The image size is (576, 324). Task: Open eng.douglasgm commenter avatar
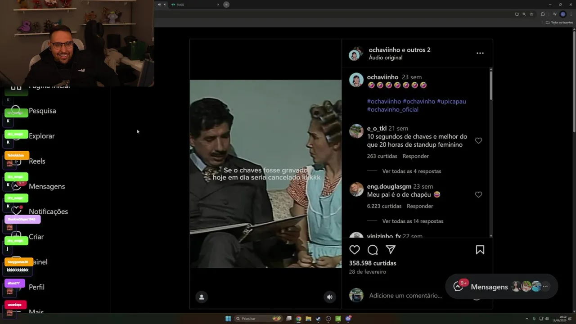click(x=356, y=189)
